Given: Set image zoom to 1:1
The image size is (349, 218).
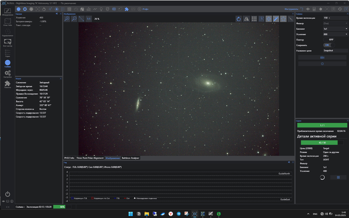Looking at the screenshot, I should coord(88,18).
